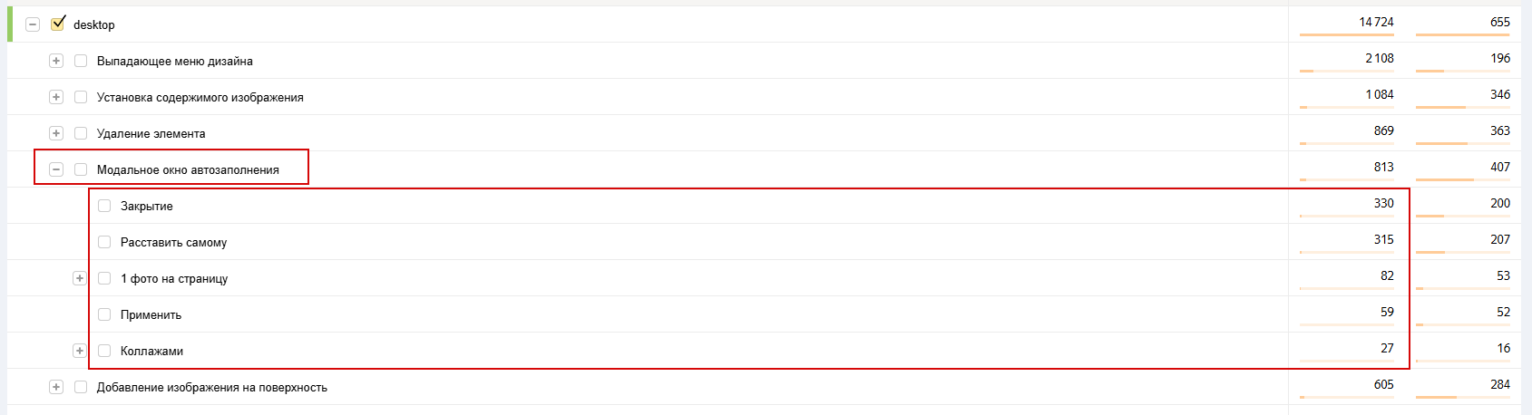The height and width of the screenshot is (415, 1532).
Task: Collapse Модальное окно автозаполнения row
Action: tap(56, 169)
